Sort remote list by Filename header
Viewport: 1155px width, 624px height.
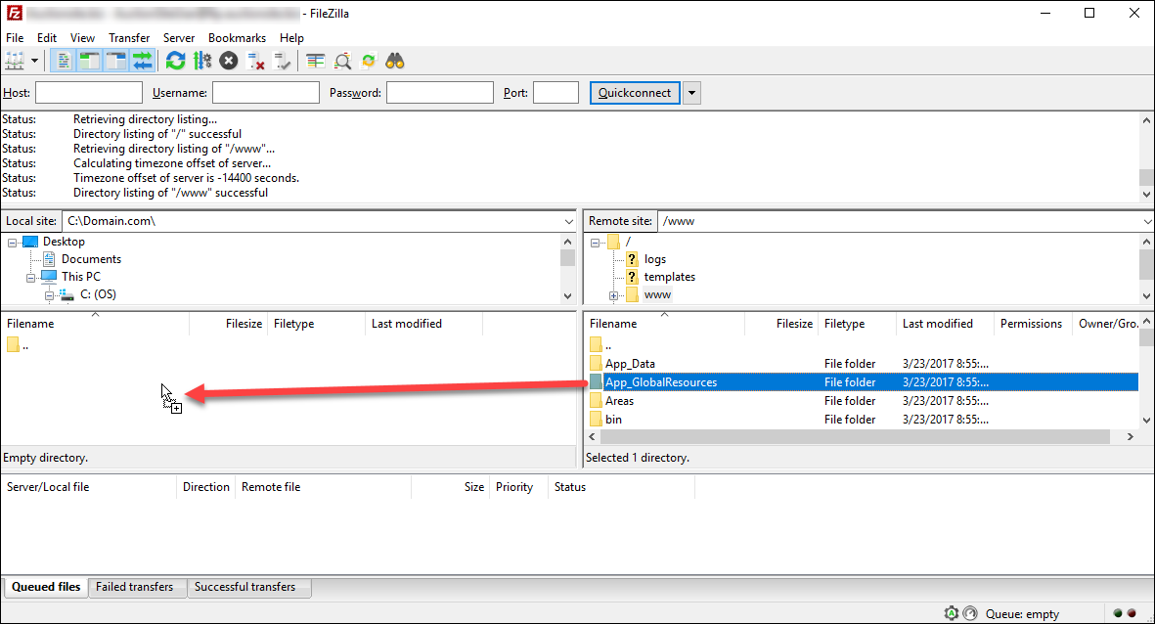(x=665, y=324)
